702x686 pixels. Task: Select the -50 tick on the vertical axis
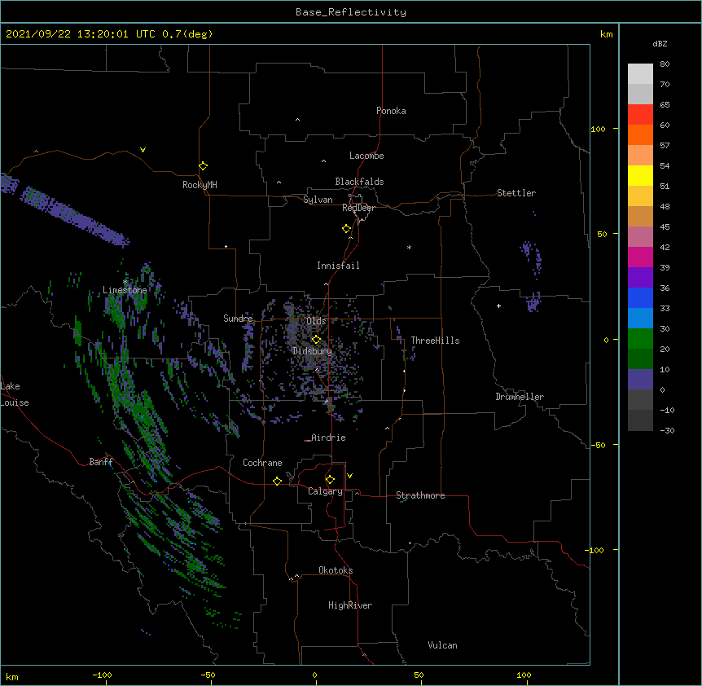click(x=598, y=445)
